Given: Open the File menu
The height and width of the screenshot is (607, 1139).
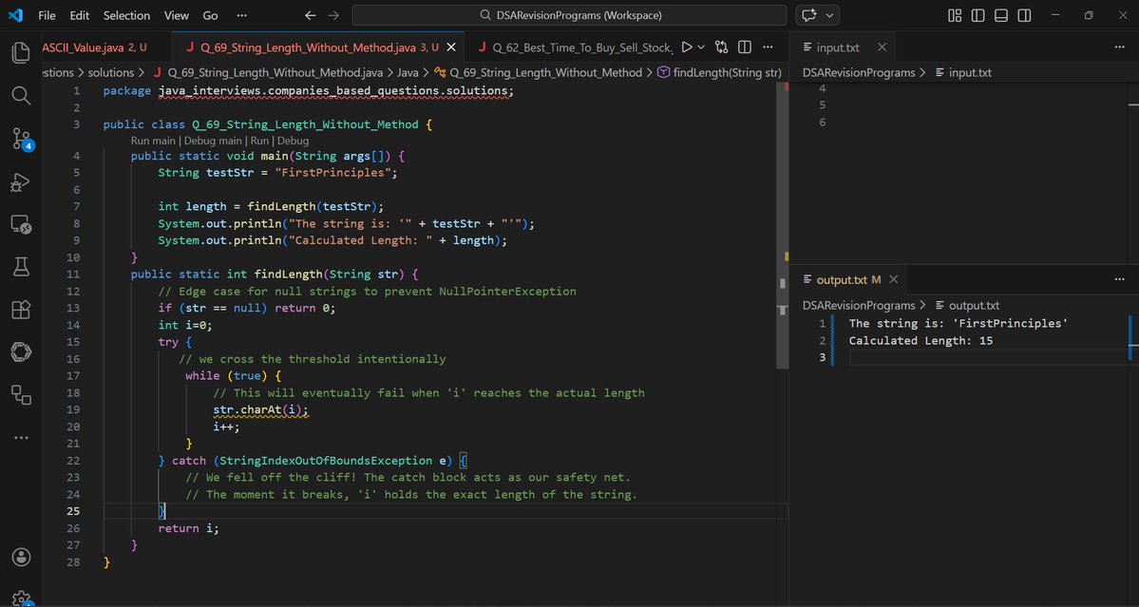Looking at the screenshot, I should pyautogui.click(x=47, y=15).
